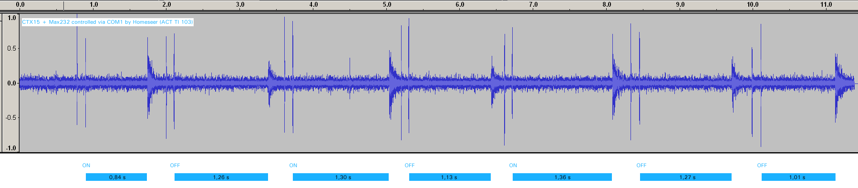Click the 1.0 mark on the timeline ruler
This screenshot has height=188, width=858.
[94, 5]
